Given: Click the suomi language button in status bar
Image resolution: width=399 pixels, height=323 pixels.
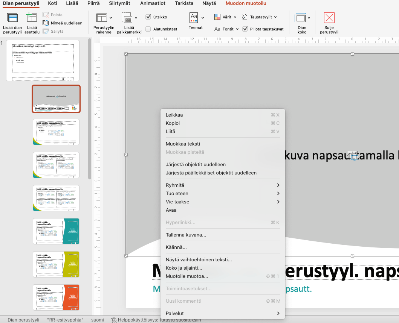Looking at the screenshot, I should 98,320.
